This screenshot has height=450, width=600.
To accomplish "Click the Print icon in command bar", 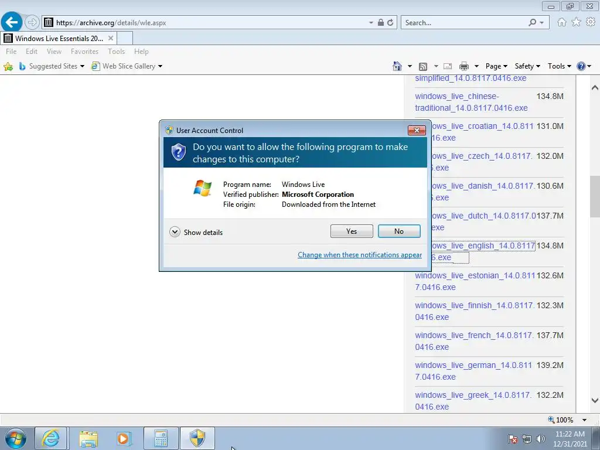I will [x=464, y=66].
